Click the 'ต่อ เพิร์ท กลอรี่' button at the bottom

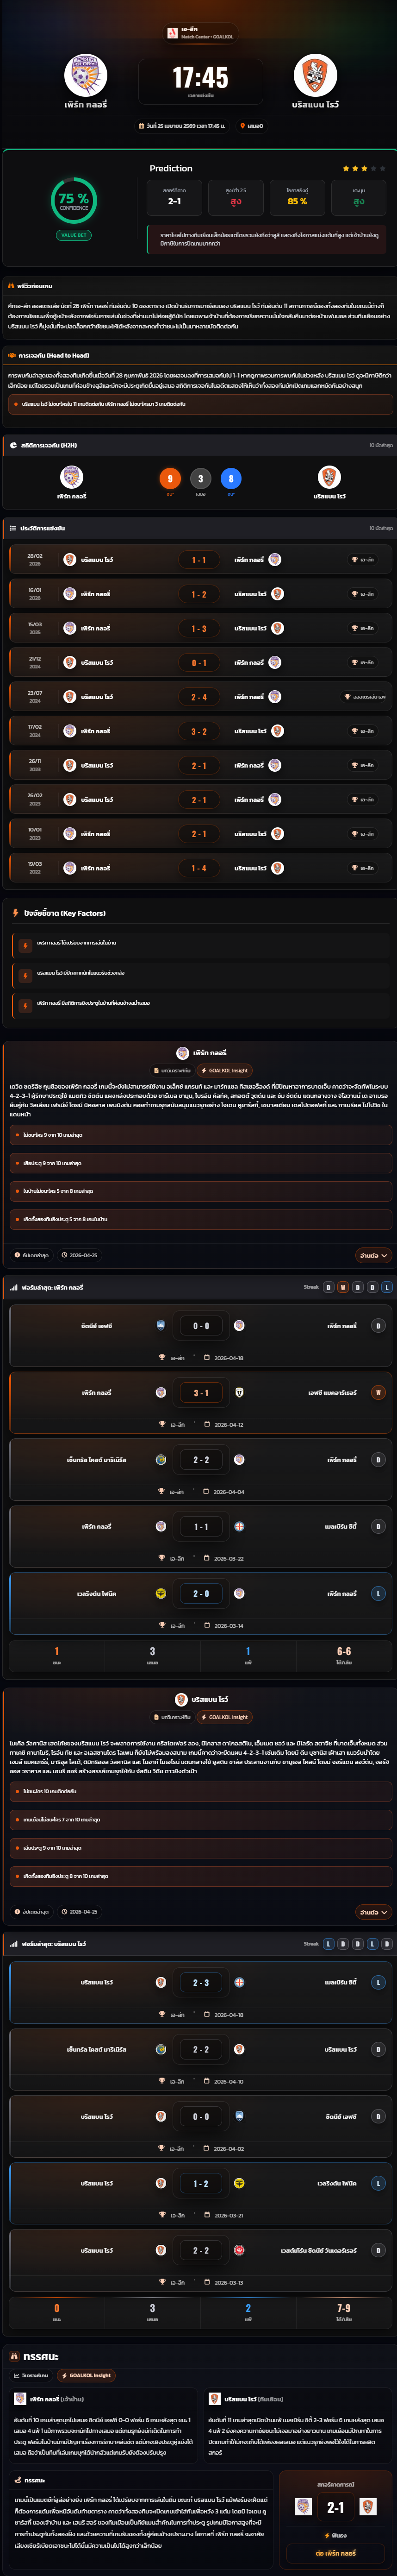(x=335, y=2553)
